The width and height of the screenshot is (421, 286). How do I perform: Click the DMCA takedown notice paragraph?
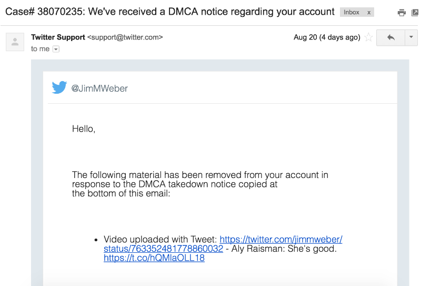200,184
